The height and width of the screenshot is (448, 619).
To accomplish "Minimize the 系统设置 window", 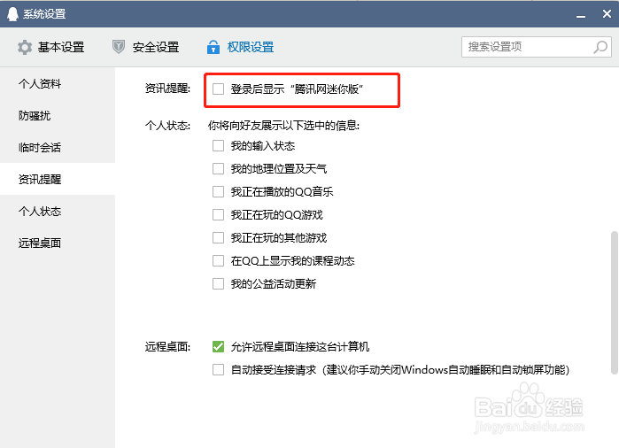I will point(580,15).
